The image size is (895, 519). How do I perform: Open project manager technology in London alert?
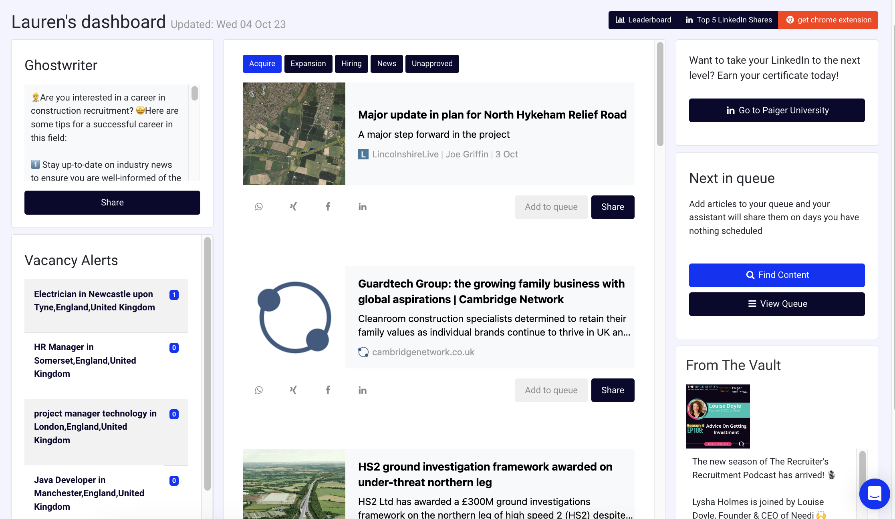(106, 432)
